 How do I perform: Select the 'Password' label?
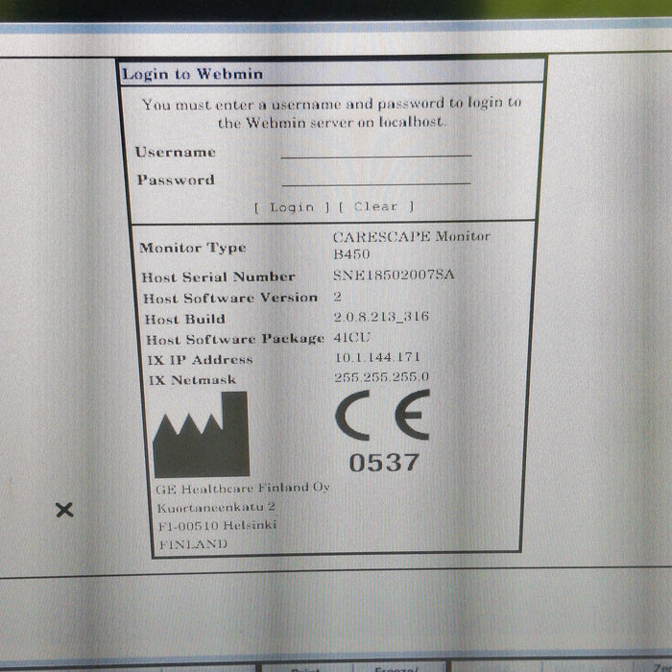tap(176, 180)
